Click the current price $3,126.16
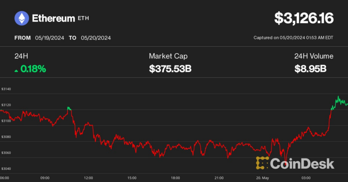 (304, 19)
